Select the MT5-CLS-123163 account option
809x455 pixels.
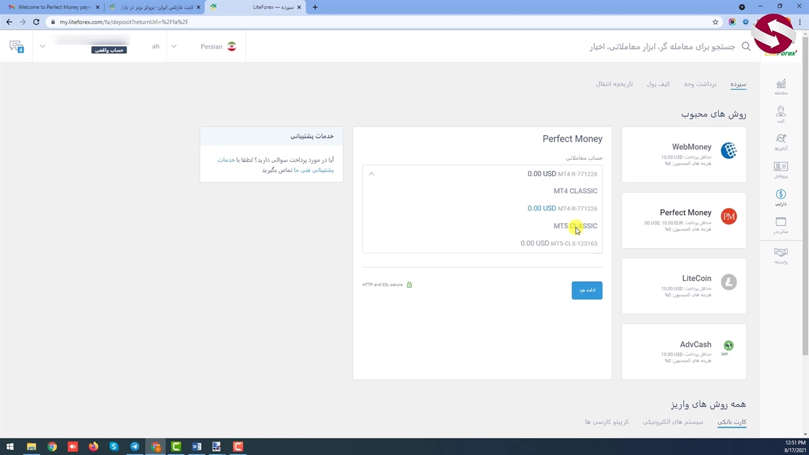click(559, 243)
